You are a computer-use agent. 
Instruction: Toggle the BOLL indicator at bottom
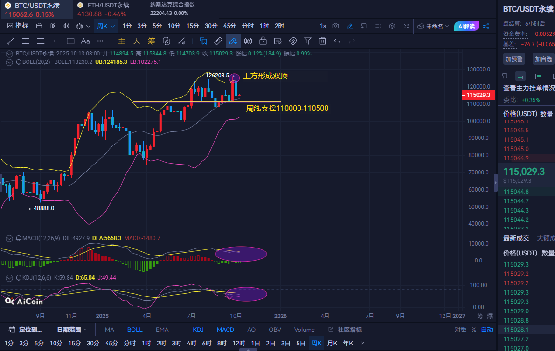pyautogui.click(x=135, y=330)
